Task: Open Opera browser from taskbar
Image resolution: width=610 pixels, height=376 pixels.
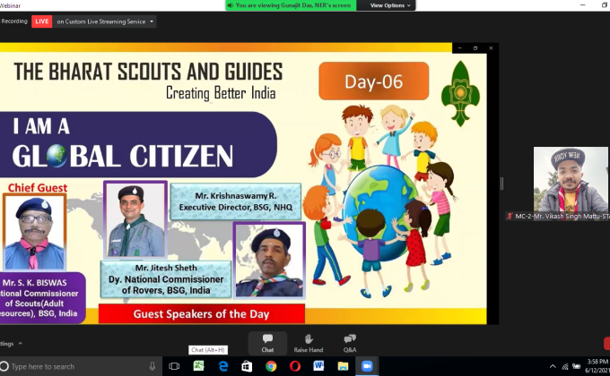Action: click(x=295, y=366)
